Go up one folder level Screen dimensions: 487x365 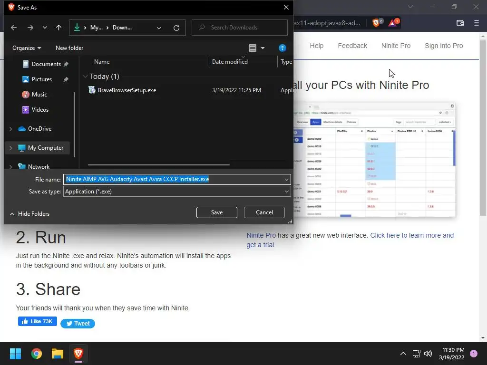tap(58, 28)
